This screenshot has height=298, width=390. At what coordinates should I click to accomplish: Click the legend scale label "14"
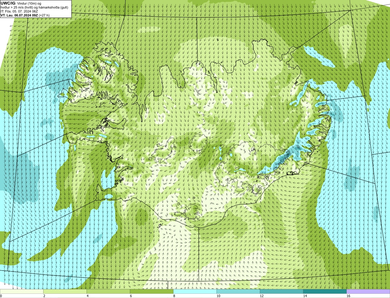pyautogui.click(x=305, y=296)
